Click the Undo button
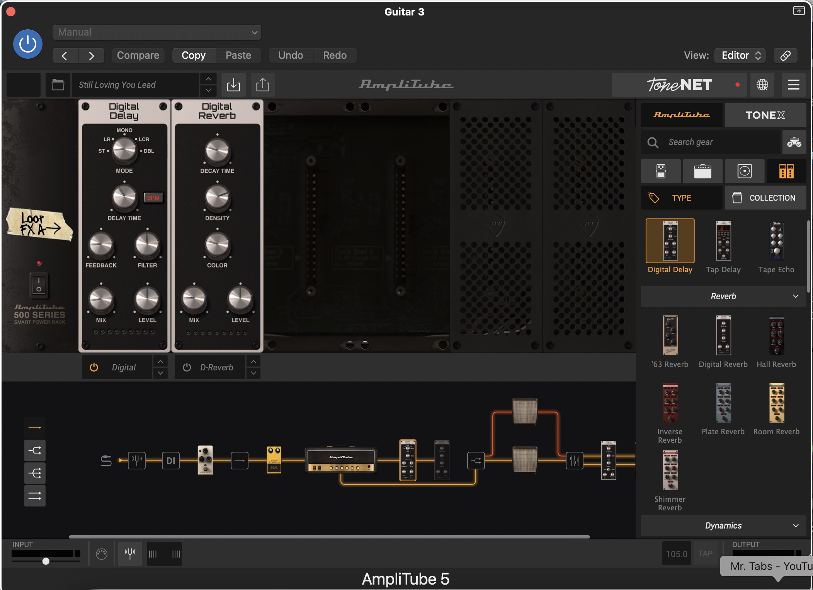The image size is (813, 590). (291, 55)
